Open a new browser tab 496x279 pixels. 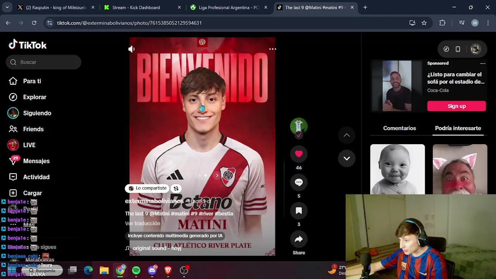coord(365,7)
